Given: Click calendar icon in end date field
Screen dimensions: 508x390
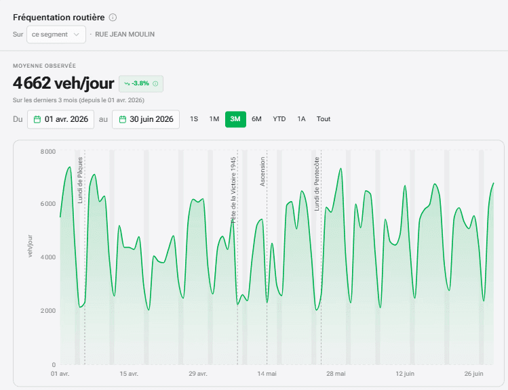Looking at the screenshot, I should pyautogui.click(x=123, y=119).
